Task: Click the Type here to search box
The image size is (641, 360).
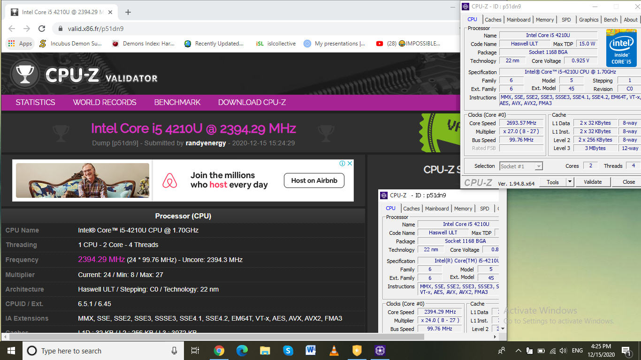Action: (103, 351)
